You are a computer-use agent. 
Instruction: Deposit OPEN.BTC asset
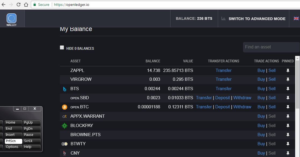click(x=222, y=107)
